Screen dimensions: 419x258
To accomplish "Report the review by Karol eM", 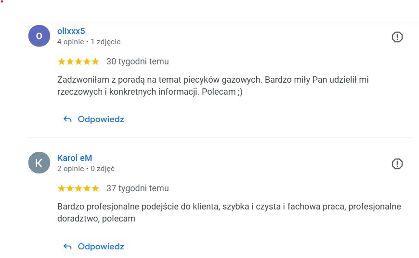I will point(397,164).
